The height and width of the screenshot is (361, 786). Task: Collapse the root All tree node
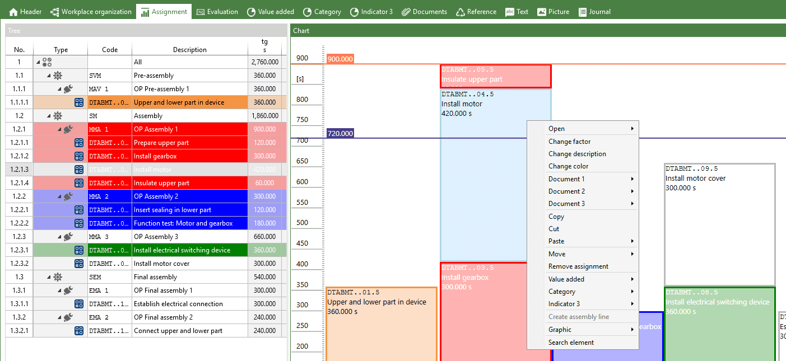[x=38, y=62]
